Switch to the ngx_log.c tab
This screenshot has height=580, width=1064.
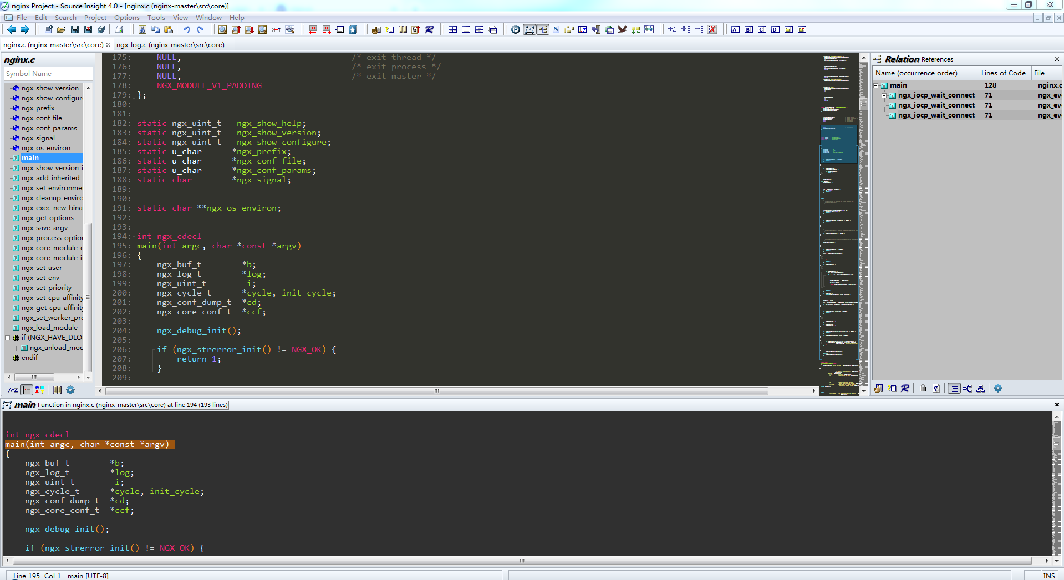(x=170, y=45)
